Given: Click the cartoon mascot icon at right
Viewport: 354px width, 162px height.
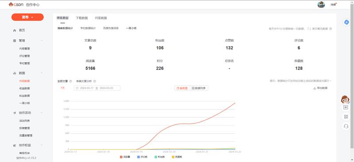Looking at the screenshot, I should (345, 99).
